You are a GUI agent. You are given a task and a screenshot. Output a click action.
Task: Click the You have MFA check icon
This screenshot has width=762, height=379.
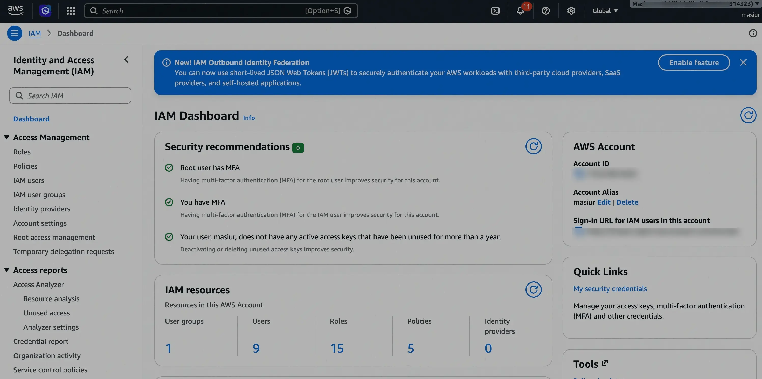click(169, 202)
